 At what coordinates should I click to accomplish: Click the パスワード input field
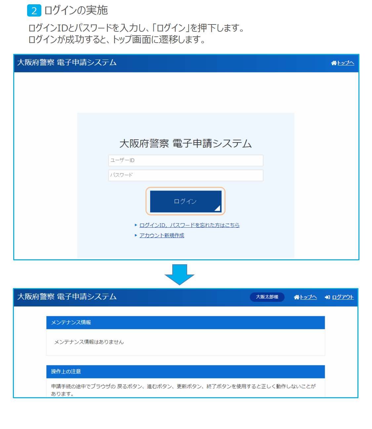186,175
